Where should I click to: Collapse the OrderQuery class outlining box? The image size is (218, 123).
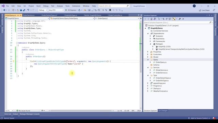pos(17,50)
